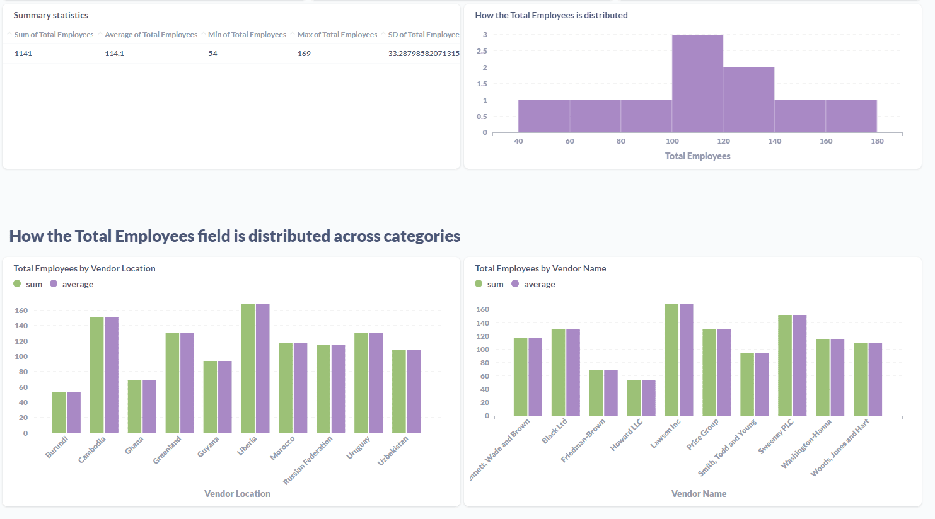Toggle the average series in Vendor Name chart
The width and height of the screenshot is (935, 519).
[533, 284]
